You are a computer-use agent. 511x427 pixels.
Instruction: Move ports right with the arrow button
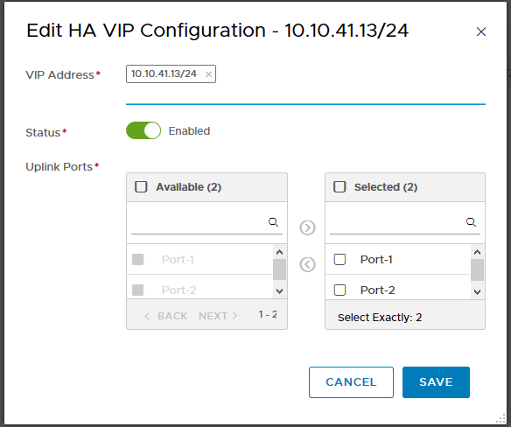click(x=307, y=227)
